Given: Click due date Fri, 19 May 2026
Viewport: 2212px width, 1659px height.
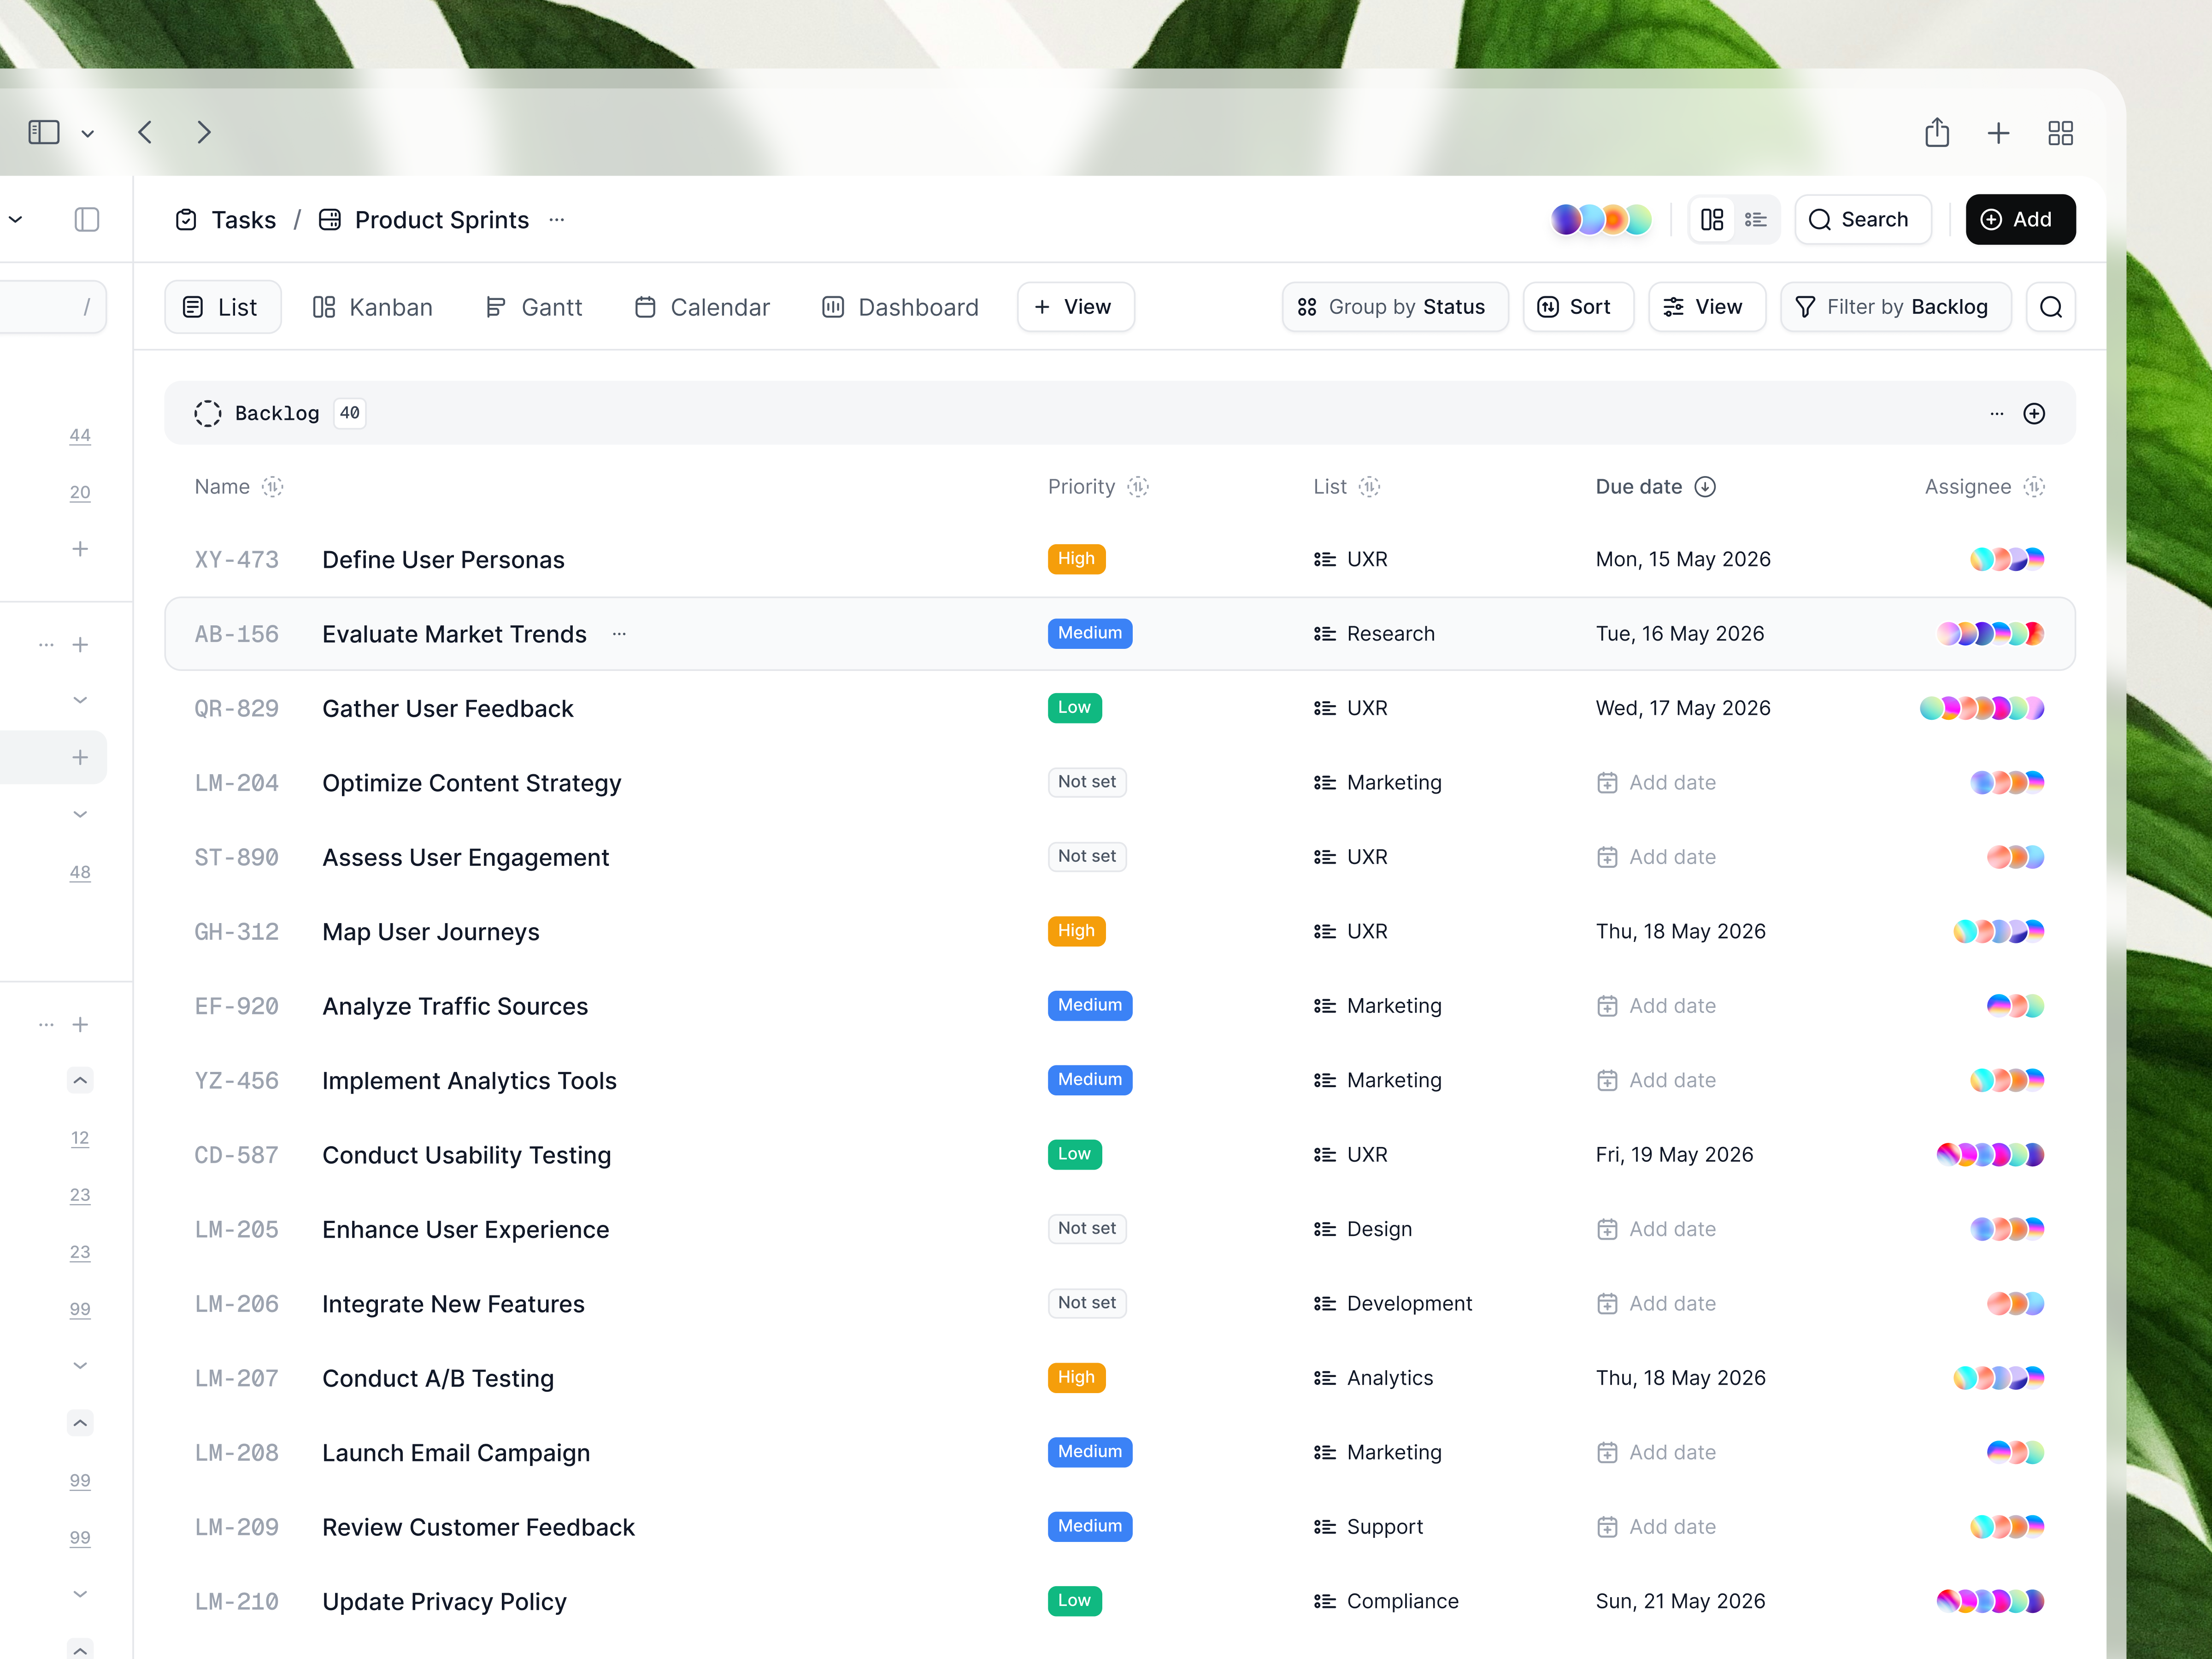Looking at the screenshot, I should tap(1675, 1155).
